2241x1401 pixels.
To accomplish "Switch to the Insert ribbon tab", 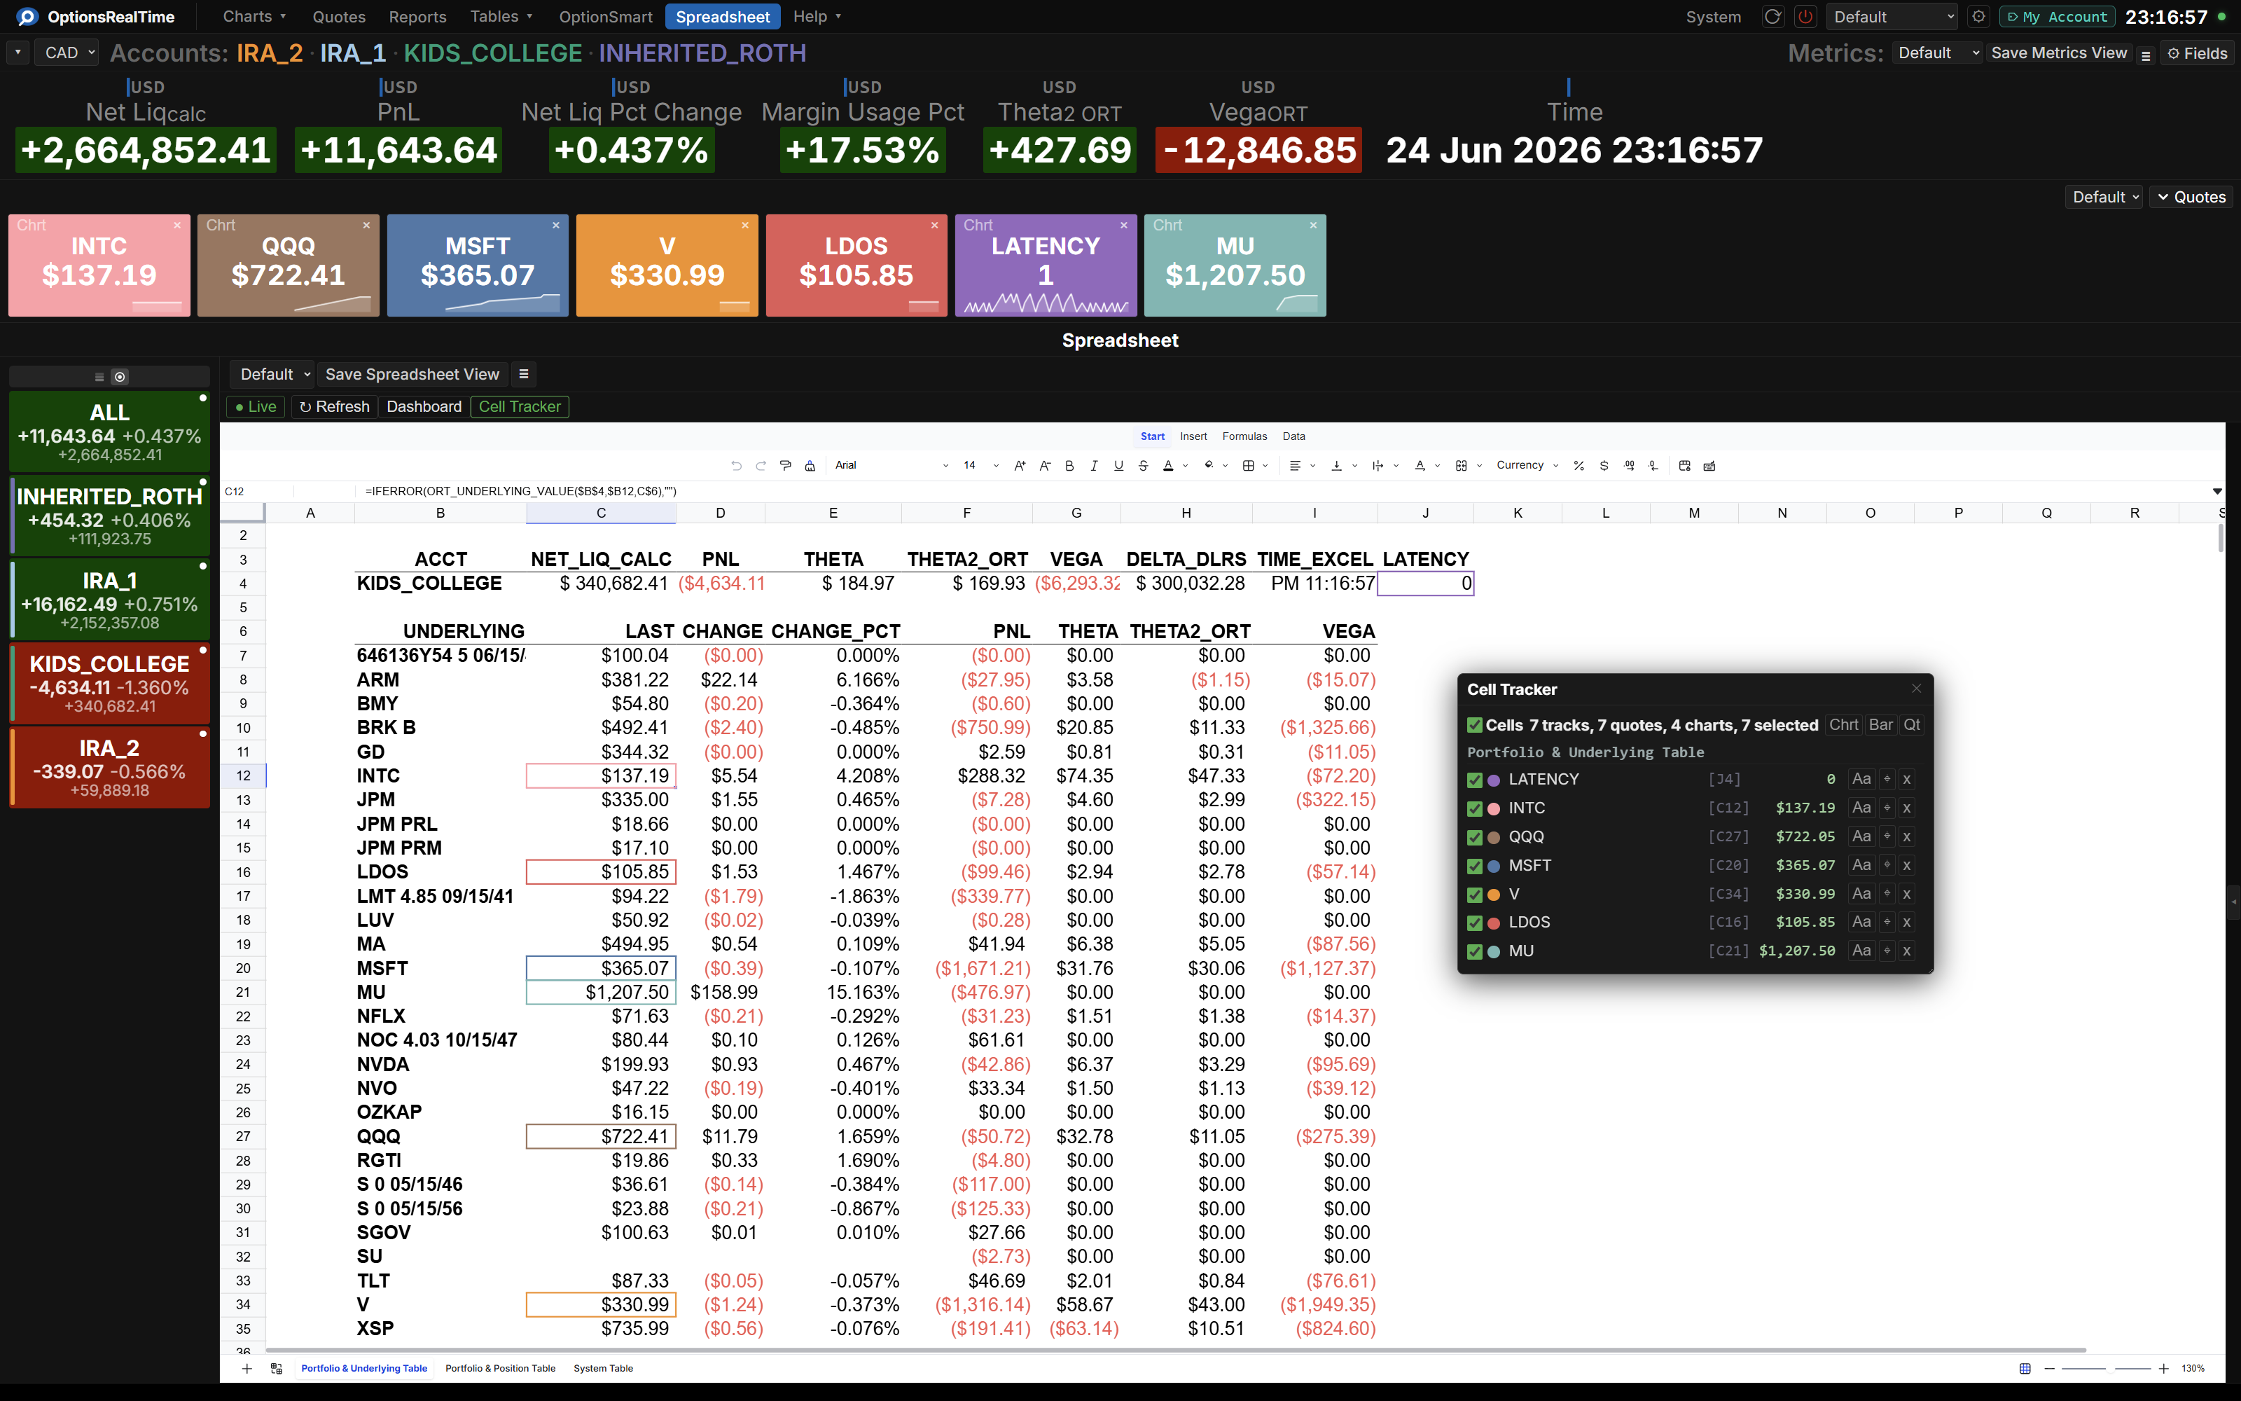I will pos(1193,436).
